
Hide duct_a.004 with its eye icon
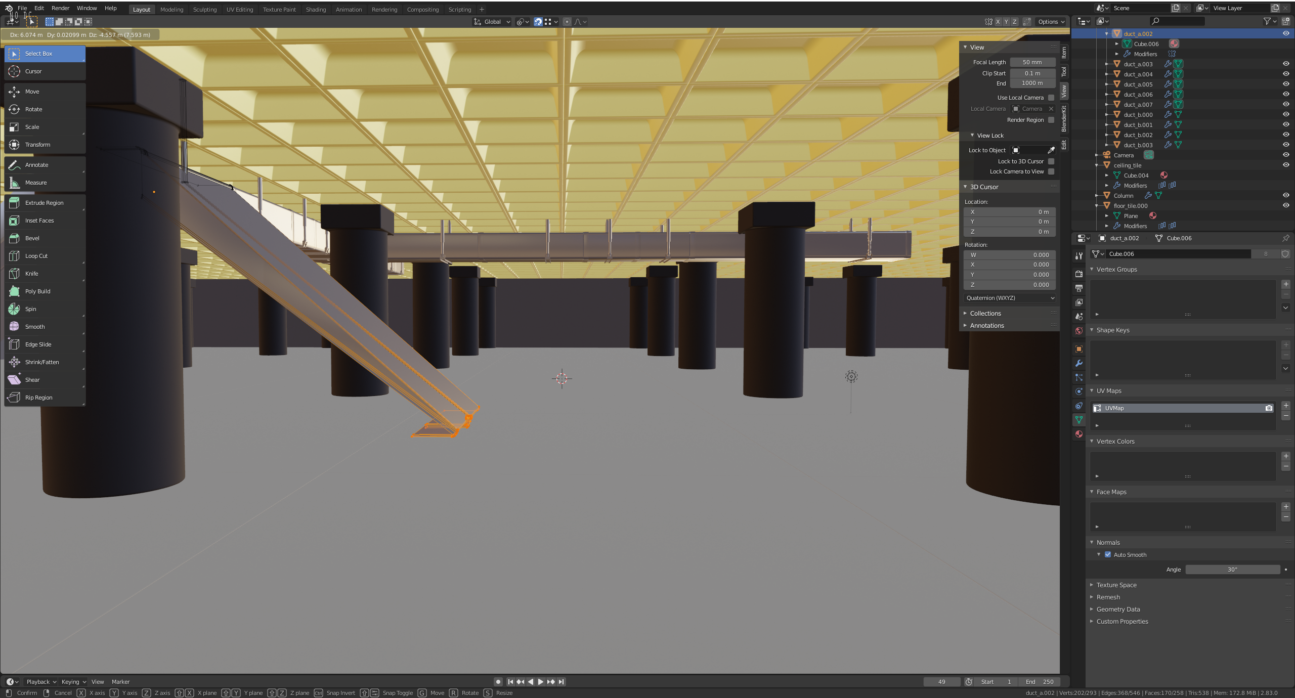pyautogui.click(x=1285, y=74)
